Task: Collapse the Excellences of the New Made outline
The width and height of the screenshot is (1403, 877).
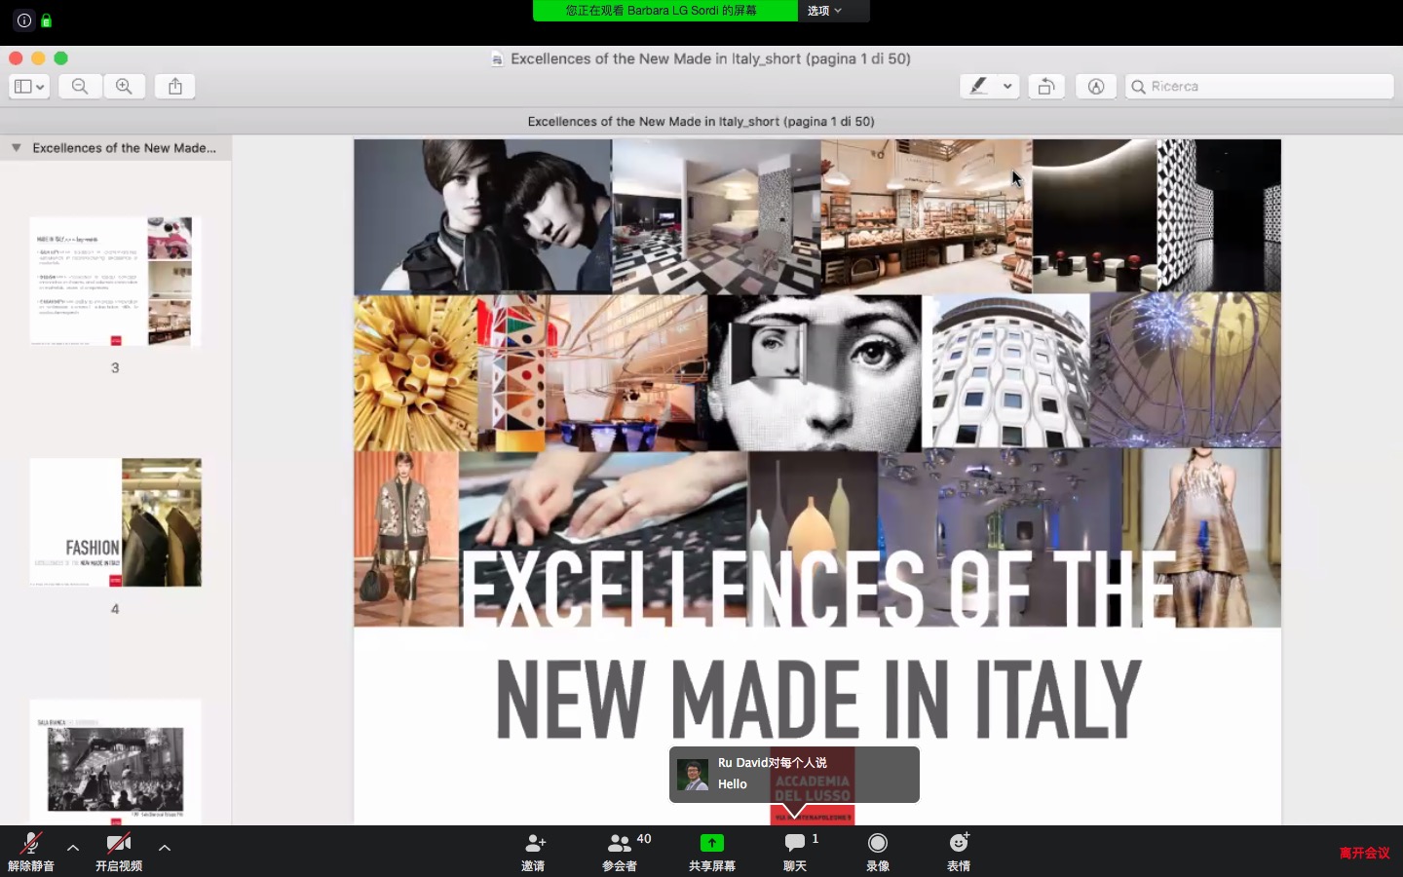Action: pyautogui.click(x=17, y=148)
